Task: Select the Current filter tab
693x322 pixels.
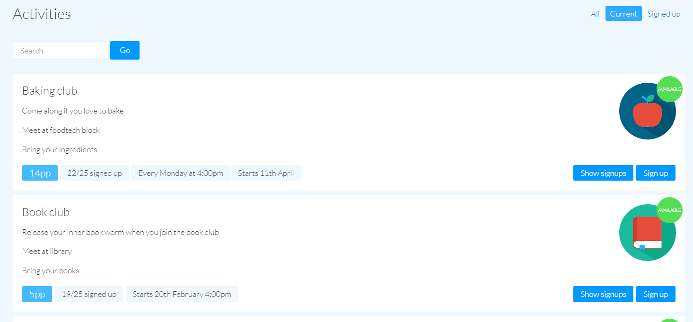Action: point(623,14)
